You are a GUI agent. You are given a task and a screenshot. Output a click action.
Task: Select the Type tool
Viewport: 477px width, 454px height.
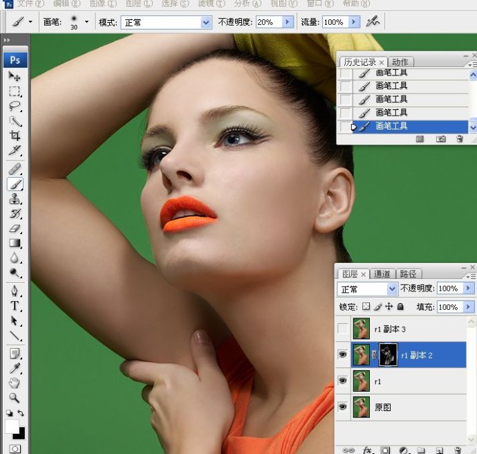pyautogui.click(x=15, y=306)
